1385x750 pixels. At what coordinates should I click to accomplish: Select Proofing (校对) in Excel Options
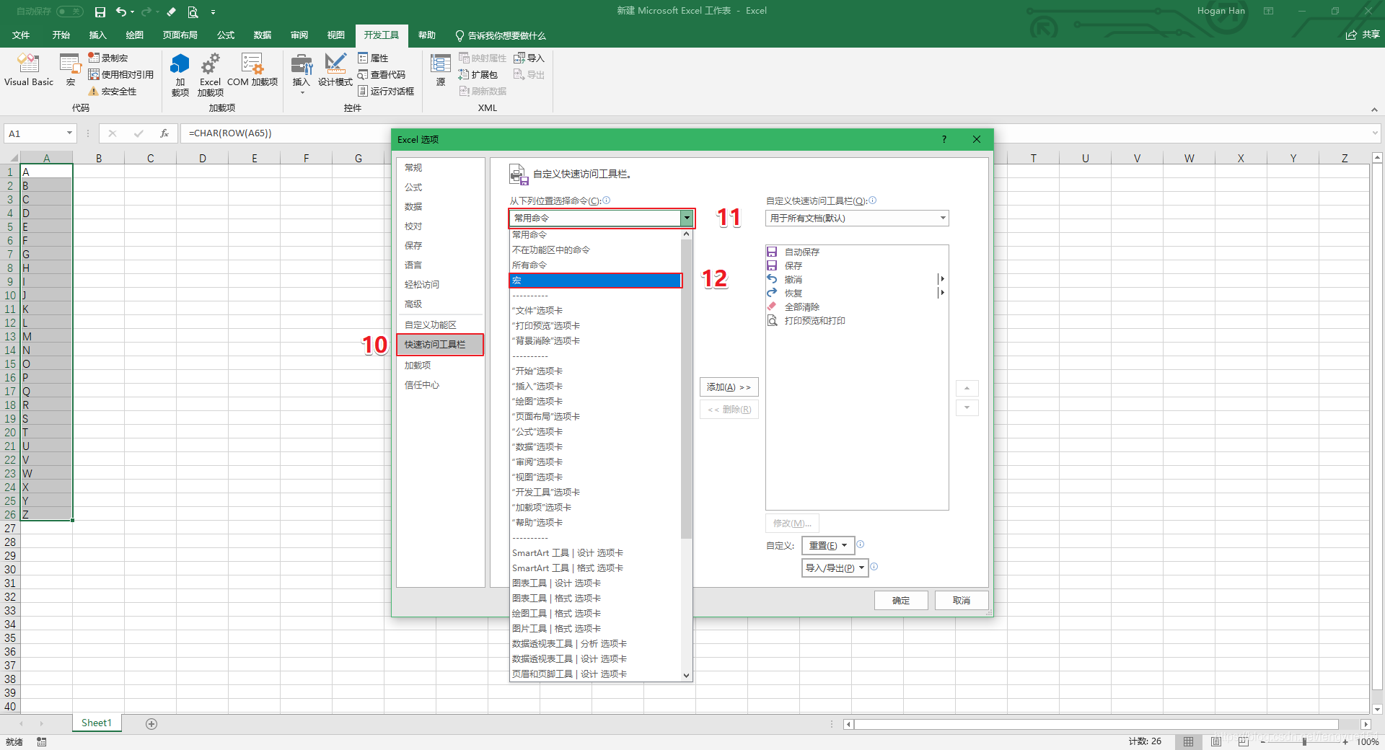[x=440, y=226]
